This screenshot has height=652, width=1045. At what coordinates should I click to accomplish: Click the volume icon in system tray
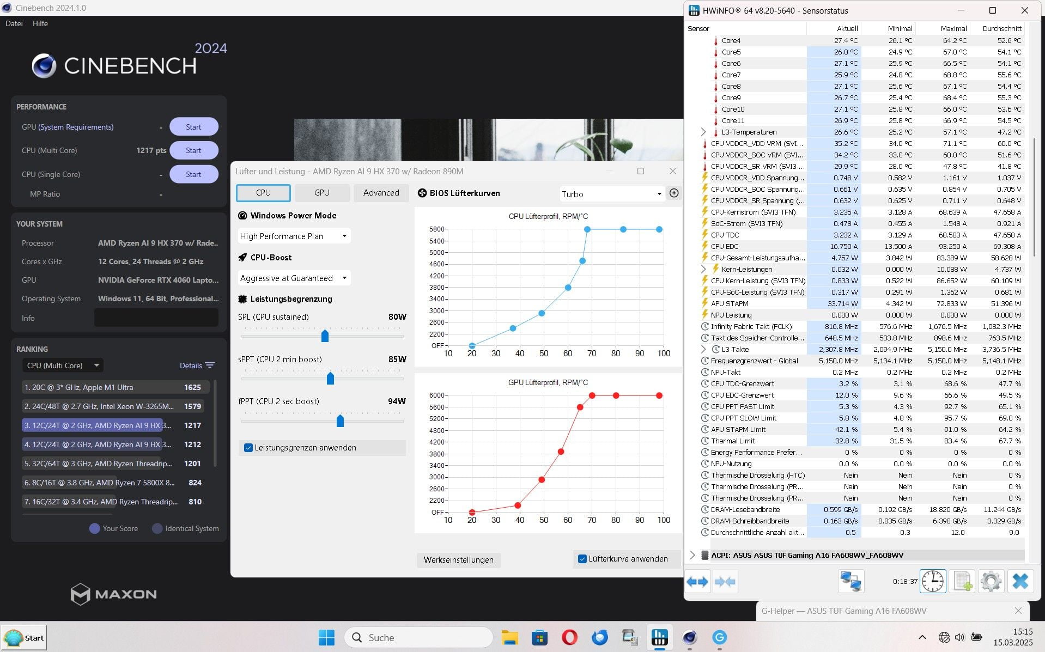[x=960, y=637]
